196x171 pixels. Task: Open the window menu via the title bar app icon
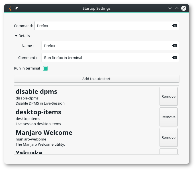click(10, 8)
